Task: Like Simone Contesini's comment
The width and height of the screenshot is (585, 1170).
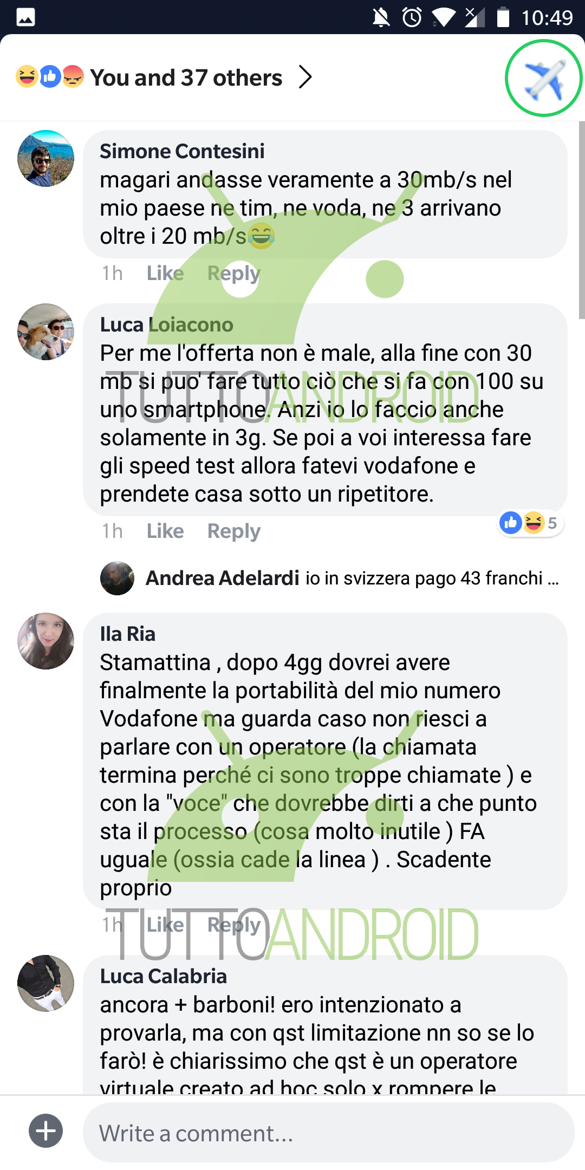Action: point(165,273)
